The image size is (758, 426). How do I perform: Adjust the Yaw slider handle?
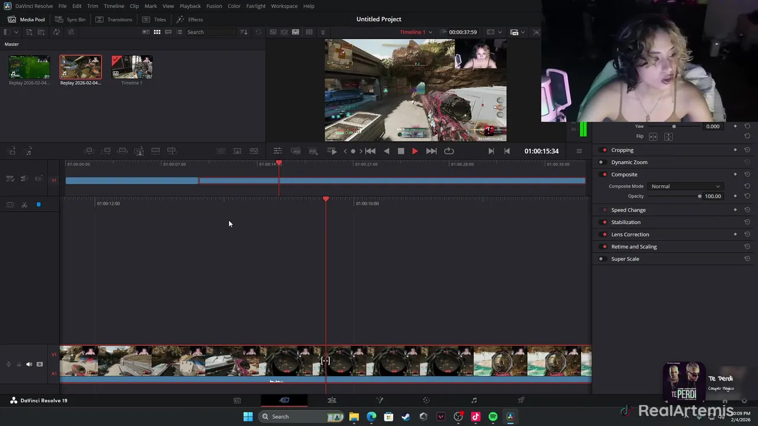click(x=674, y=126)
